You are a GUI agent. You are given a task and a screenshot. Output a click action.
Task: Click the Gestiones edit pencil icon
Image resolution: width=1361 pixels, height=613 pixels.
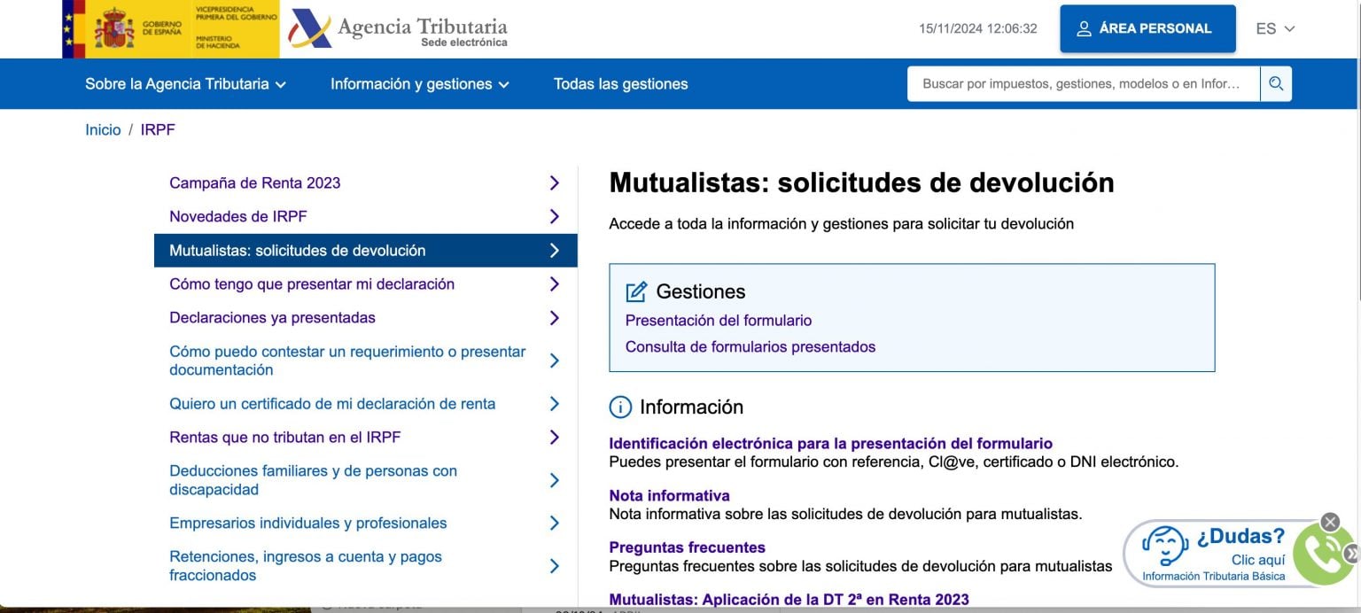pos(636,291)
